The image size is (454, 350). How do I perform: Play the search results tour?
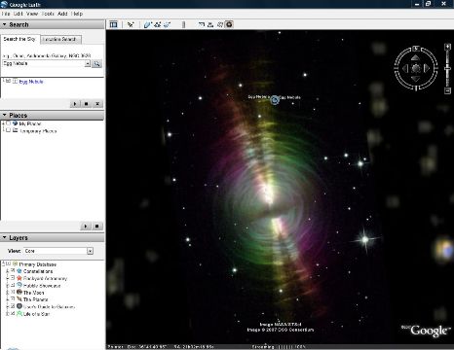(75, 104)
